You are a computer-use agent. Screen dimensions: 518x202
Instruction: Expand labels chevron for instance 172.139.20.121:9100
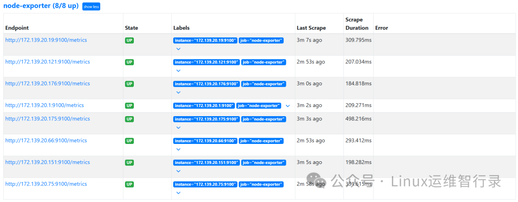point(178,71)
